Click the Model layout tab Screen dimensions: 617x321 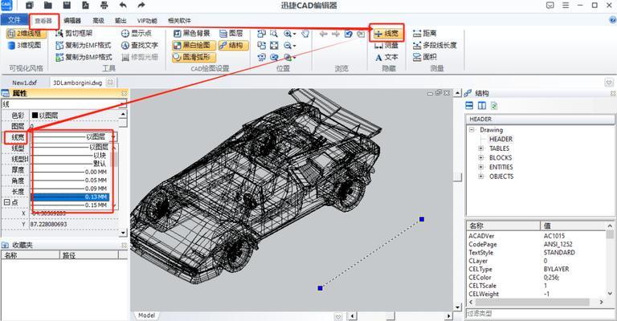(x=147, y=315)
